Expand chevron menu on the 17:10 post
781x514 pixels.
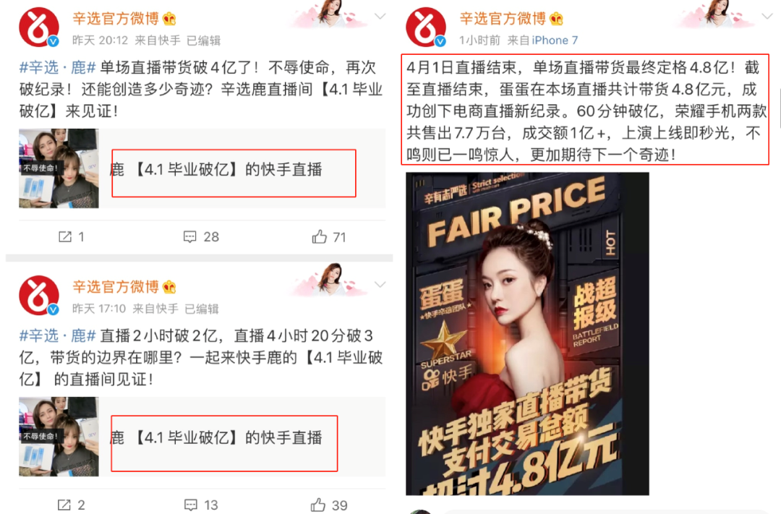380,284
